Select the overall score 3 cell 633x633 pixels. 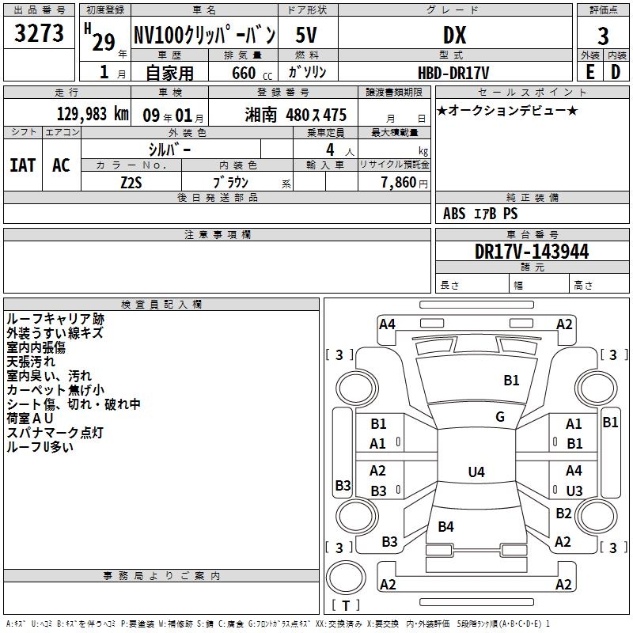tap(603, 36)
